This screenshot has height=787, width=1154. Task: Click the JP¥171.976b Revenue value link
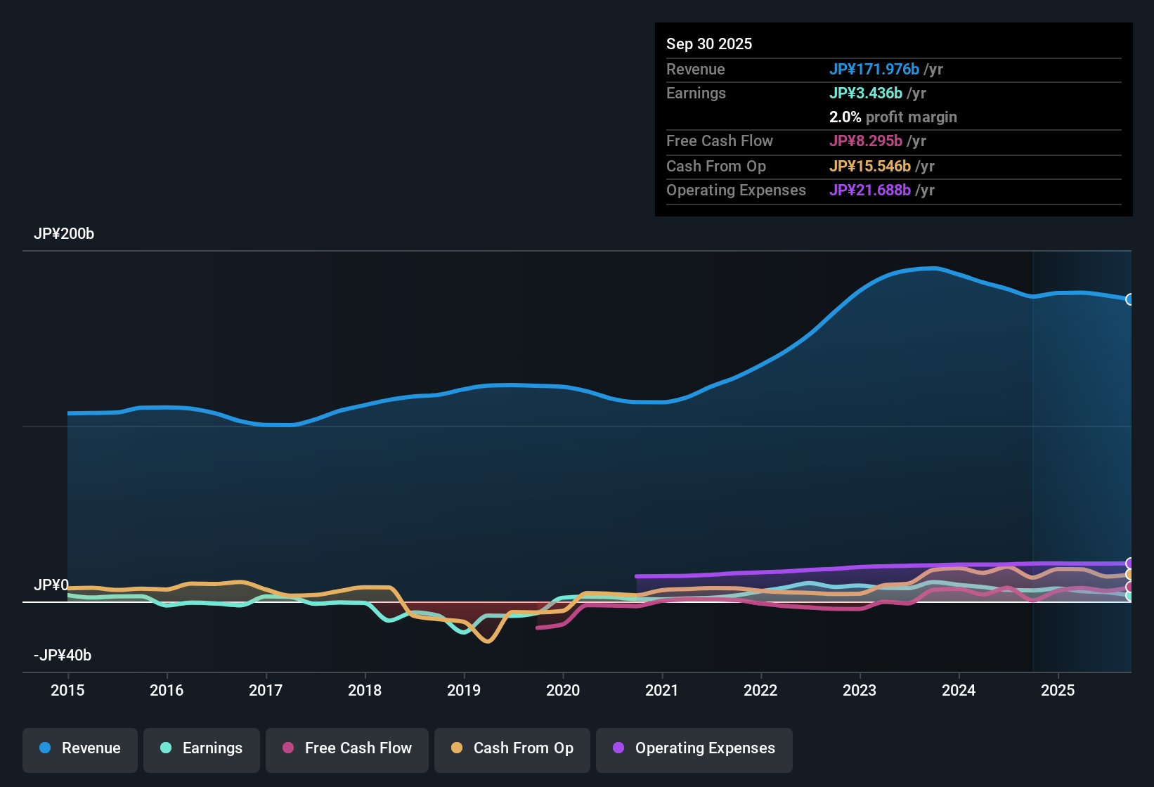click(875, 69)
